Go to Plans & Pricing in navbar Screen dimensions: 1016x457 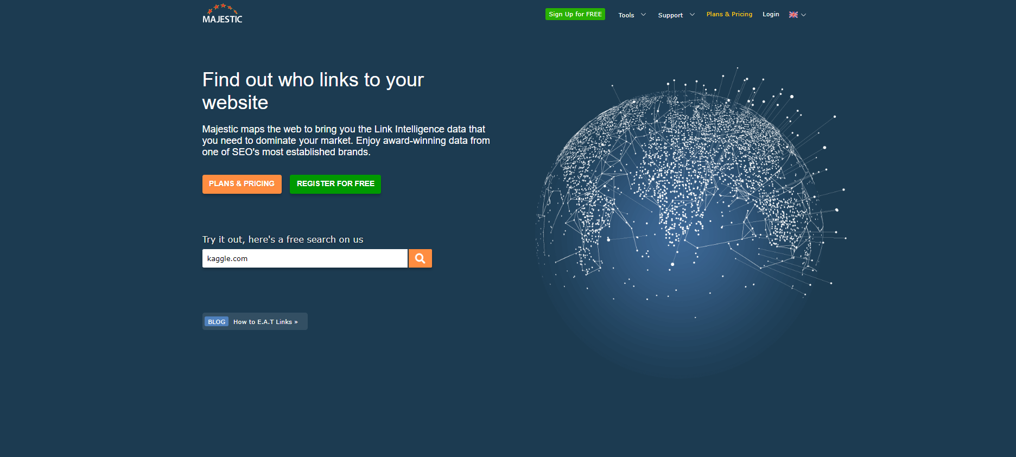729,14
